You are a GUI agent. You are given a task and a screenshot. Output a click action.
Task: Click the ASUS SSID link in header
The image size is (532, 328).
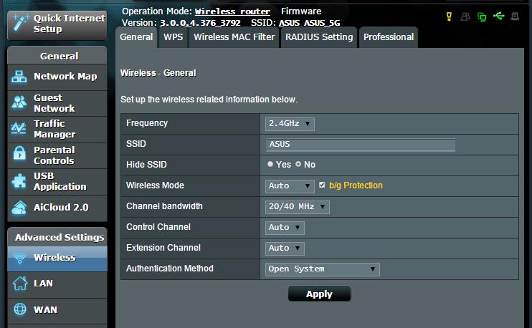(290, 23)
